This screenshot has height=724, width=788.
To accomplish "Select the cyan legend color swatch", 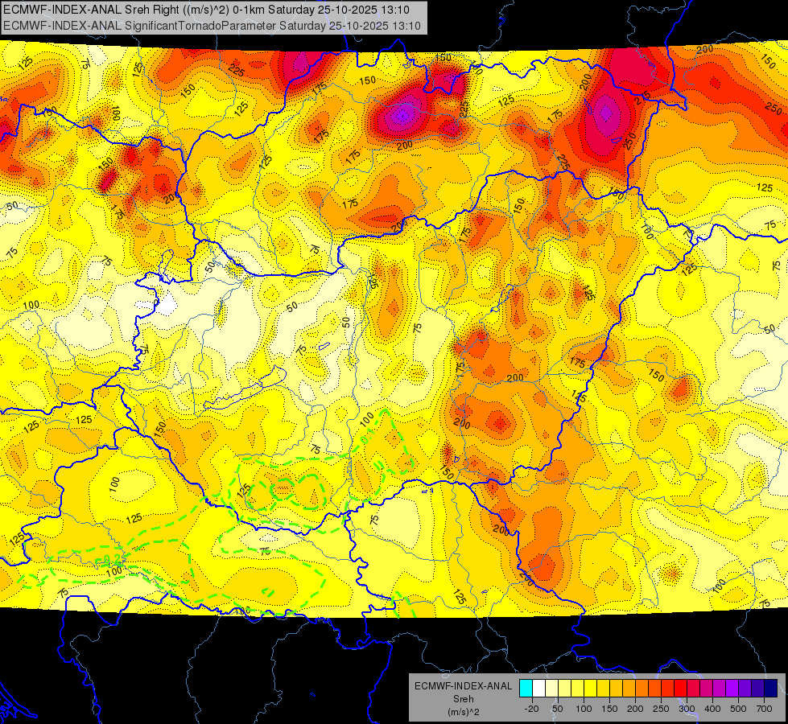I will coord(526,688).
